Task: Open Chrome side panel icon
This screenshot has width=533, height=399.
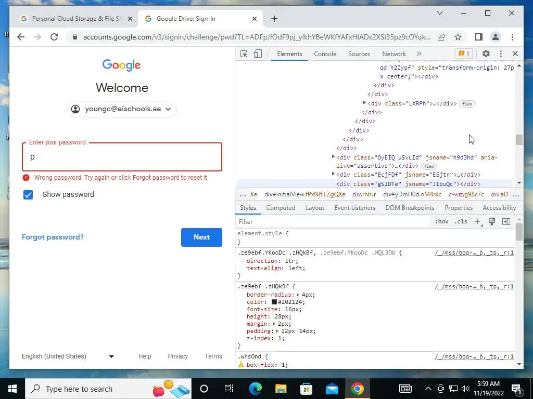Action: click(x=479, y=37)
